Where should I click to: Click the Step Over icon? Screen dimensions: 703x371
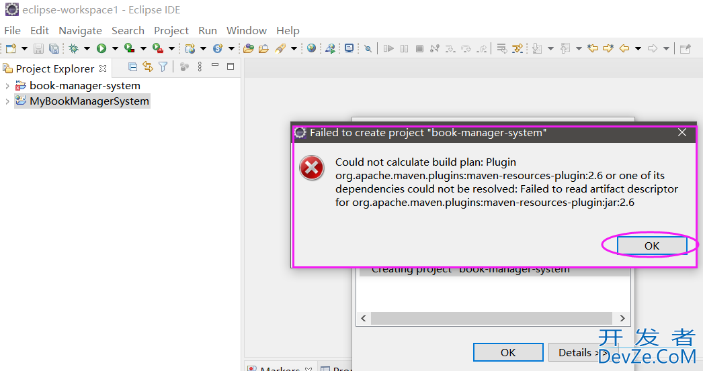coord(466,48)
